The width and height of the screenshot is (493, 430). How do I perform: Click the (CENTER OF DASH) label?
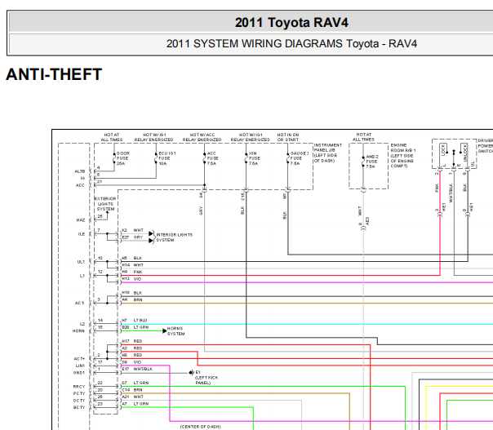[200, 427]
